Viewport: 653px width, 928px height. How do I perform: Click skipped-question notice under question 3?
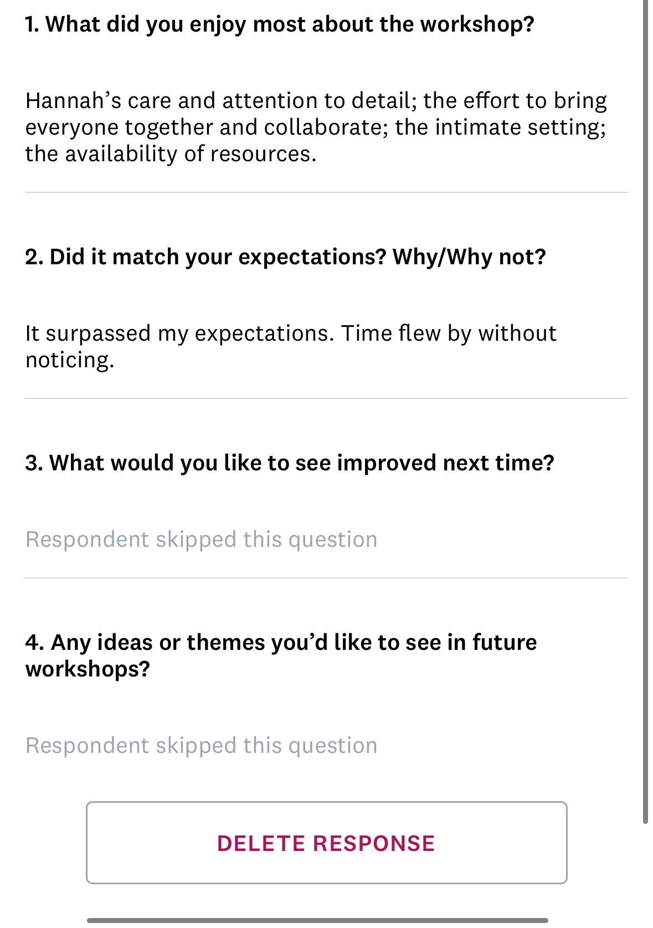[201, 540]
